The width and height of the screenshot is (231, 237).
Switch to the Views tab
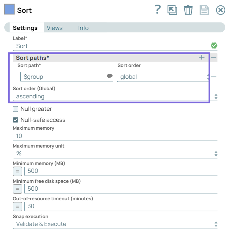[x=55, y=28]
